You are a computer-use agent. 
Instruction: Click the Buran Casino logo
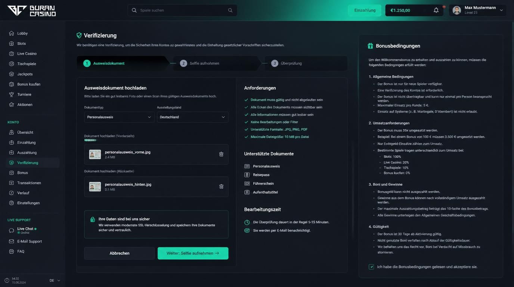[x=31, y=10]
